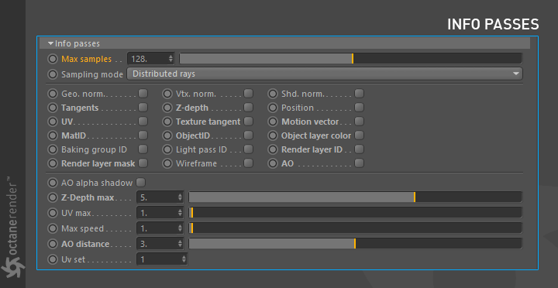Toggle the Render layer mask checkbox
The width and height of the screenshot is (558, 288).
(143, 163)
